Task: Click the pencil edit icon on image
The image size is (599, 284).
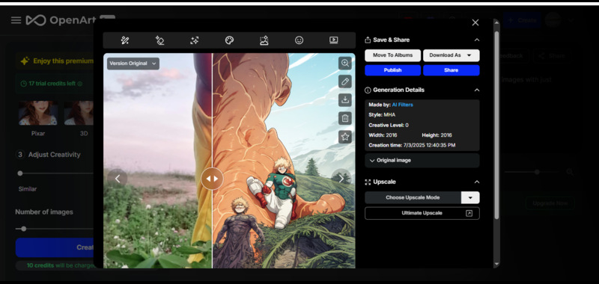Action: click(345, 81)
